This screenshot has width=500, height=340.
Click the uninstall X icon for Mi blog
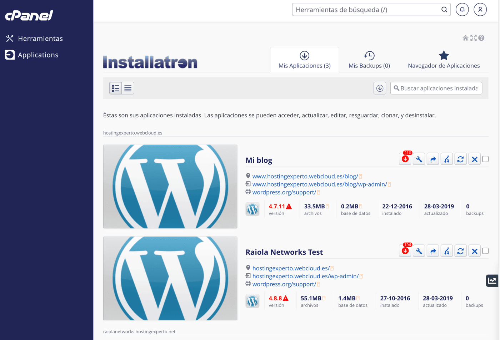475,159
